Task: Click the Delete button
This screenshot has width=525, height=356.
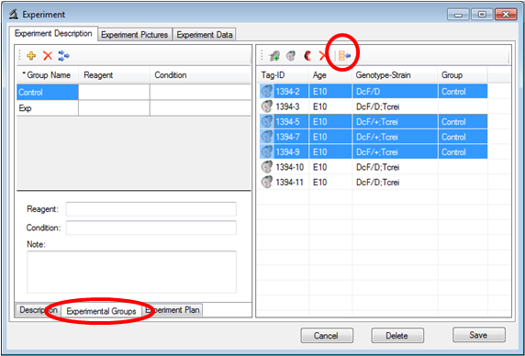Action: click(x=397, y=335)
